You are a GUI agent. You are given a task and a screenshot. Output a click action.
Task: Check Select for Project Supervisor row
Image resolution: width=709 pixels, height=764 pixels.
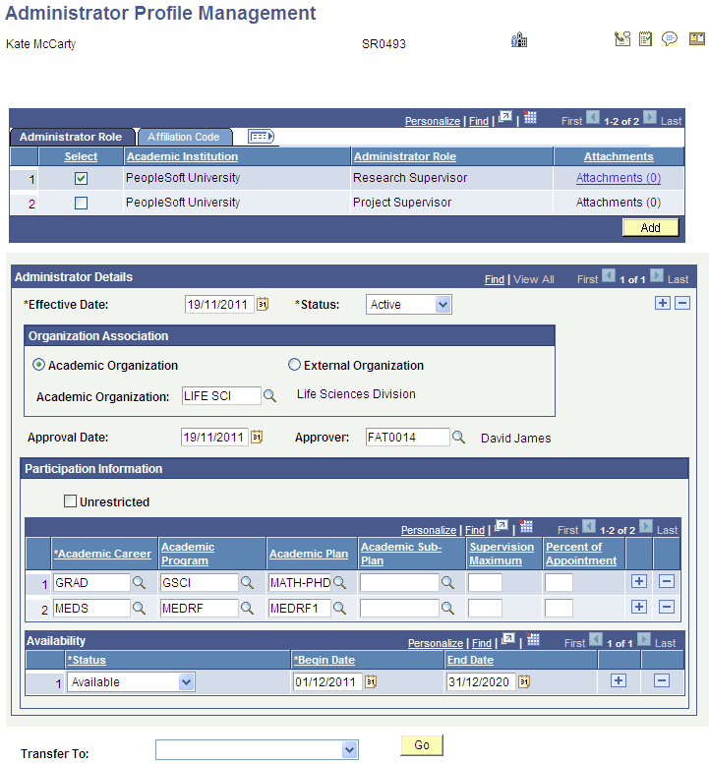(x=81, y=203)
